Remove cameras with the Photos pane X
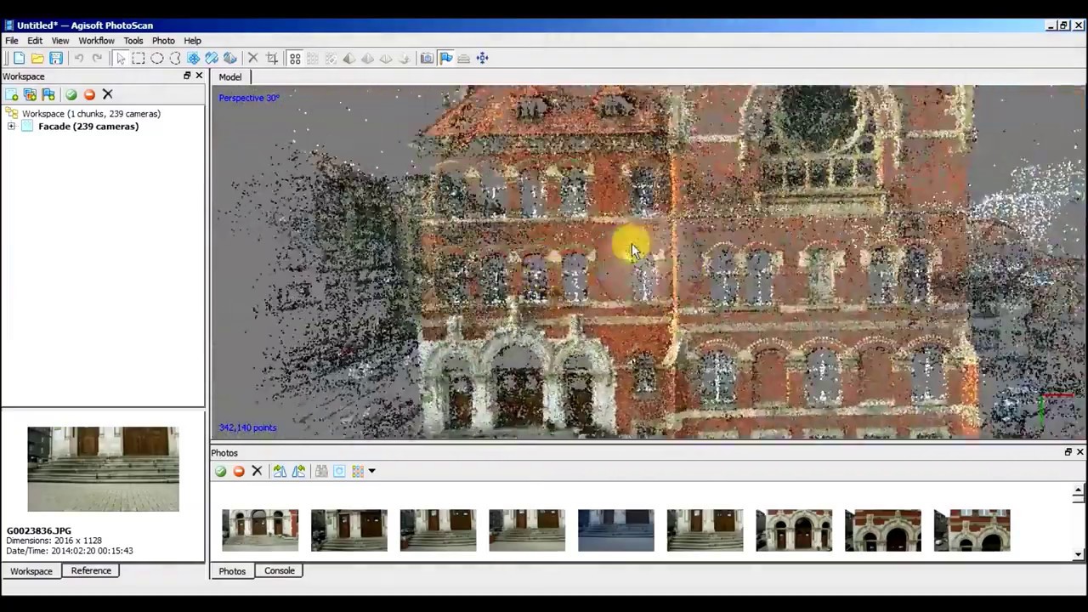 tap(257, 471)
